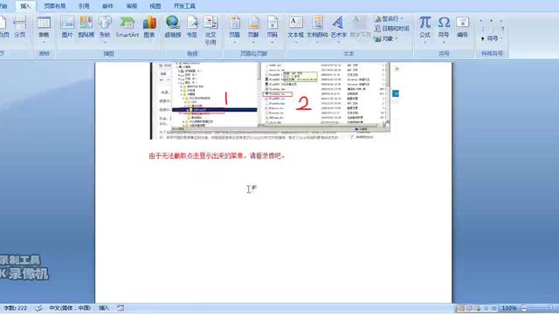Insert WordArt (艺术字)
Image resolution: width=559 pixels, height=314 pixels.
pos(339,30)
